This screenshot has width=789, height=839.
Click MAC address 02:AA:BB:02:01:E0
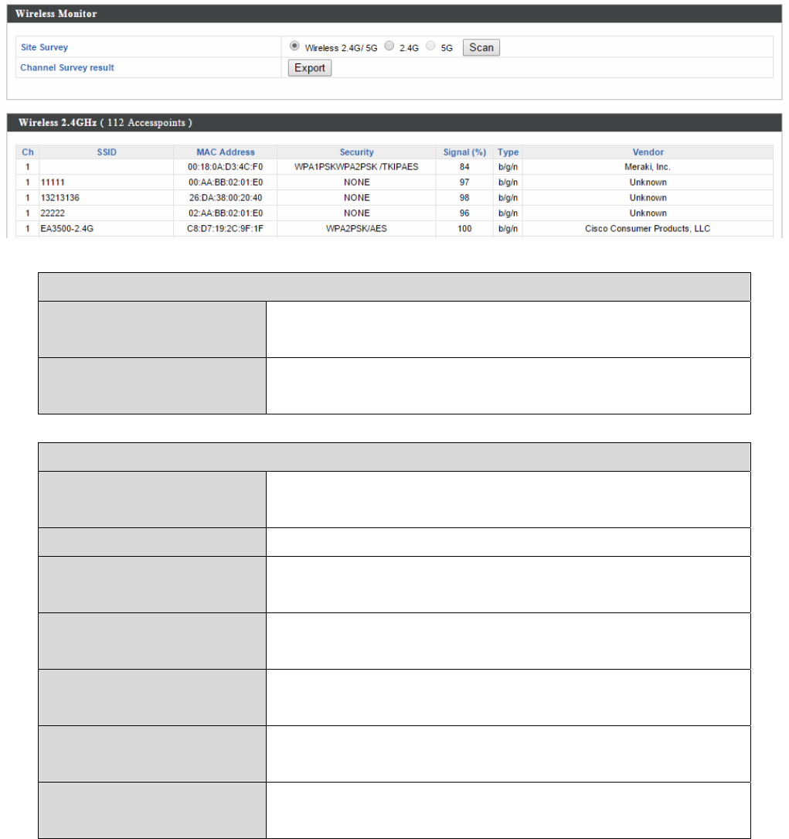[226, 213]
